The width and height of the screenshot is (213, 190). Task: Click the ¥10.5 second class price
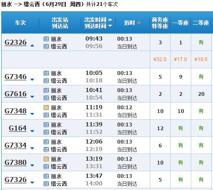201,59
